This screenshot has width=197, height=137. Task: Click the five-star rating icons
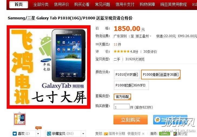point(122,51)
